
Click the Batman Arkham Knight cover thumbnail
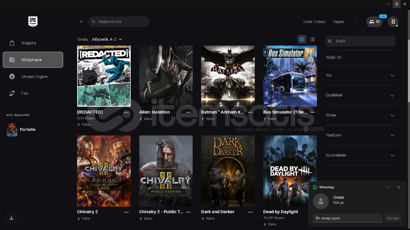pos(228,76)
